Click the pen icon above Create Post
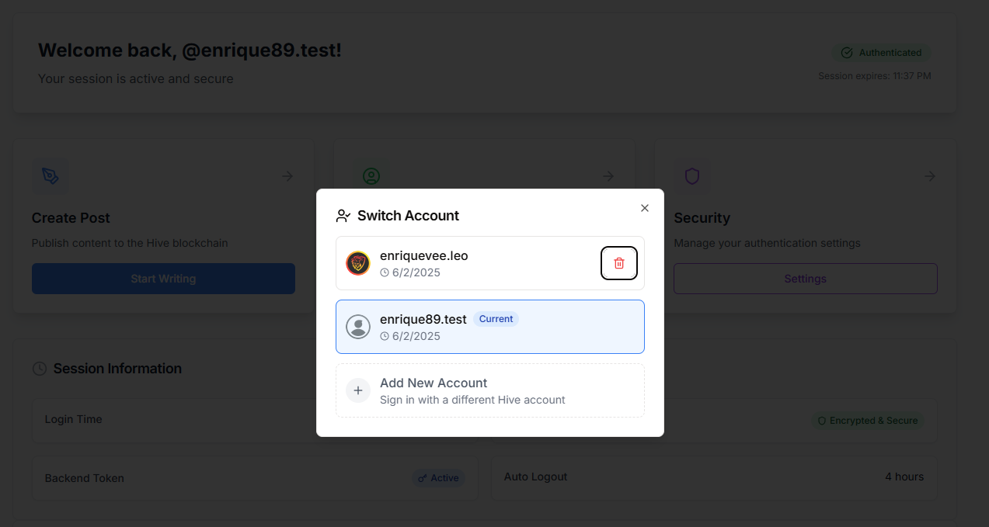The height and width of the screenshot is (527, 989). (50, 176)
